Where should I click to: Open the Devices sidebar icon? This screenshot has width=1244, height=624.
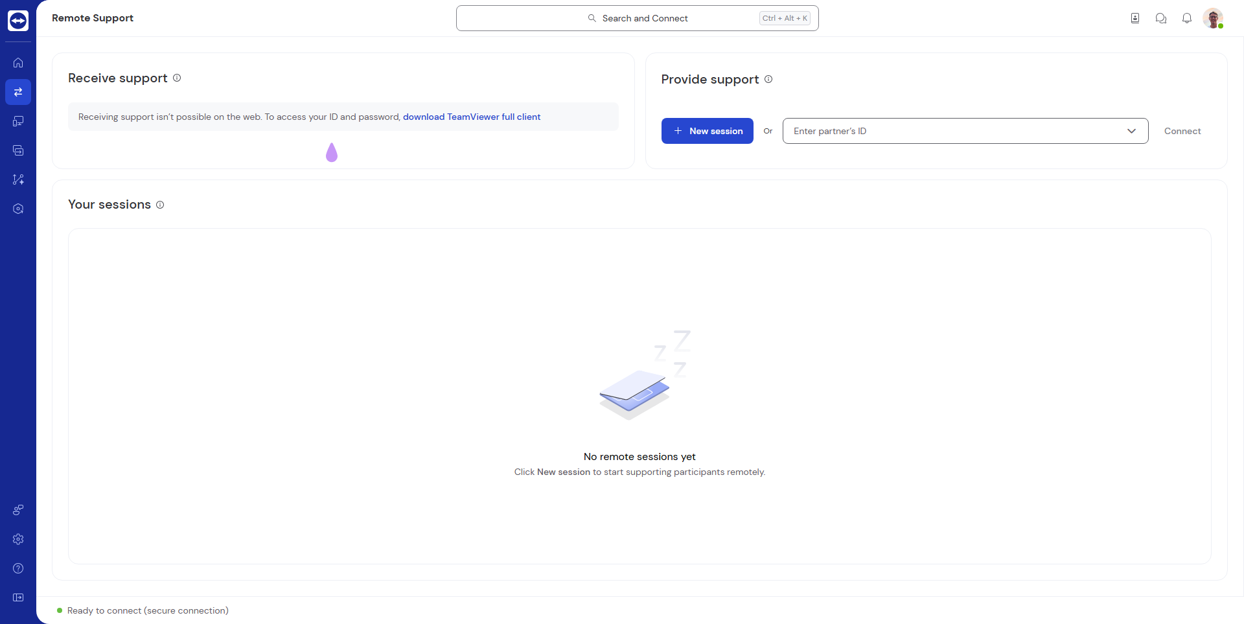tap(18, 121)
